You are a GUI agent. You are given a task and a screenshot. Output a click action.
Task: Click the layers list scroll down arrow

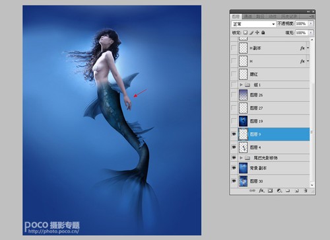point(312,185)
